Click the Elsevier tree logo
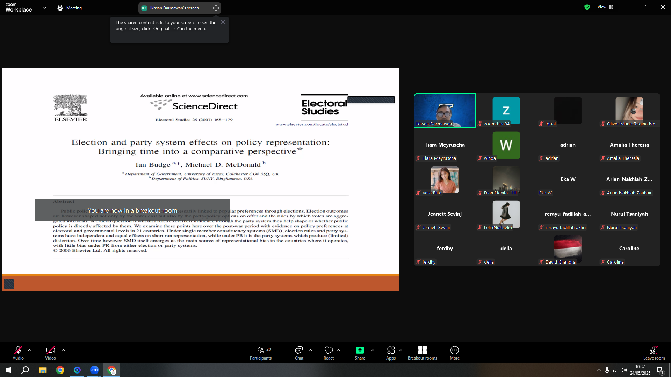Screen dimensions: 671x377 tap(70, 108)
